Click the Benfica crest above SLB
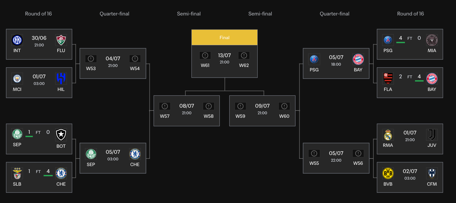The width and height of the screenshot is (456, 203). tap(17, 173)
